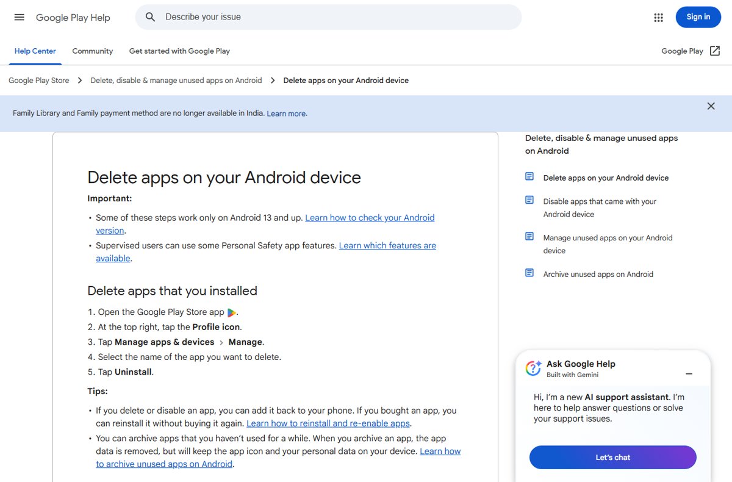Open the Google Play link in header
The image size is (732, 482).
click(x=682, y=51)
